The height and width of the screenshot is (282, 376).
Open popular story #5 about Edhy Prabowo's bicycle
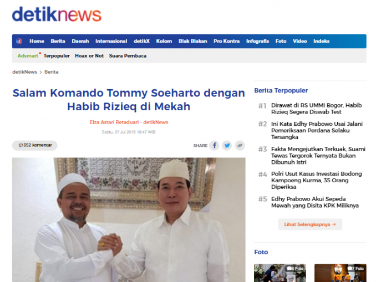(315, 202)
